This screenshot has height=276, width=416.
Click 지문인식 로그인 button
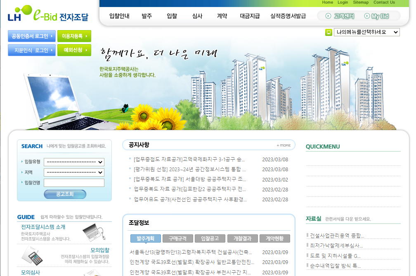coord(31,50)
